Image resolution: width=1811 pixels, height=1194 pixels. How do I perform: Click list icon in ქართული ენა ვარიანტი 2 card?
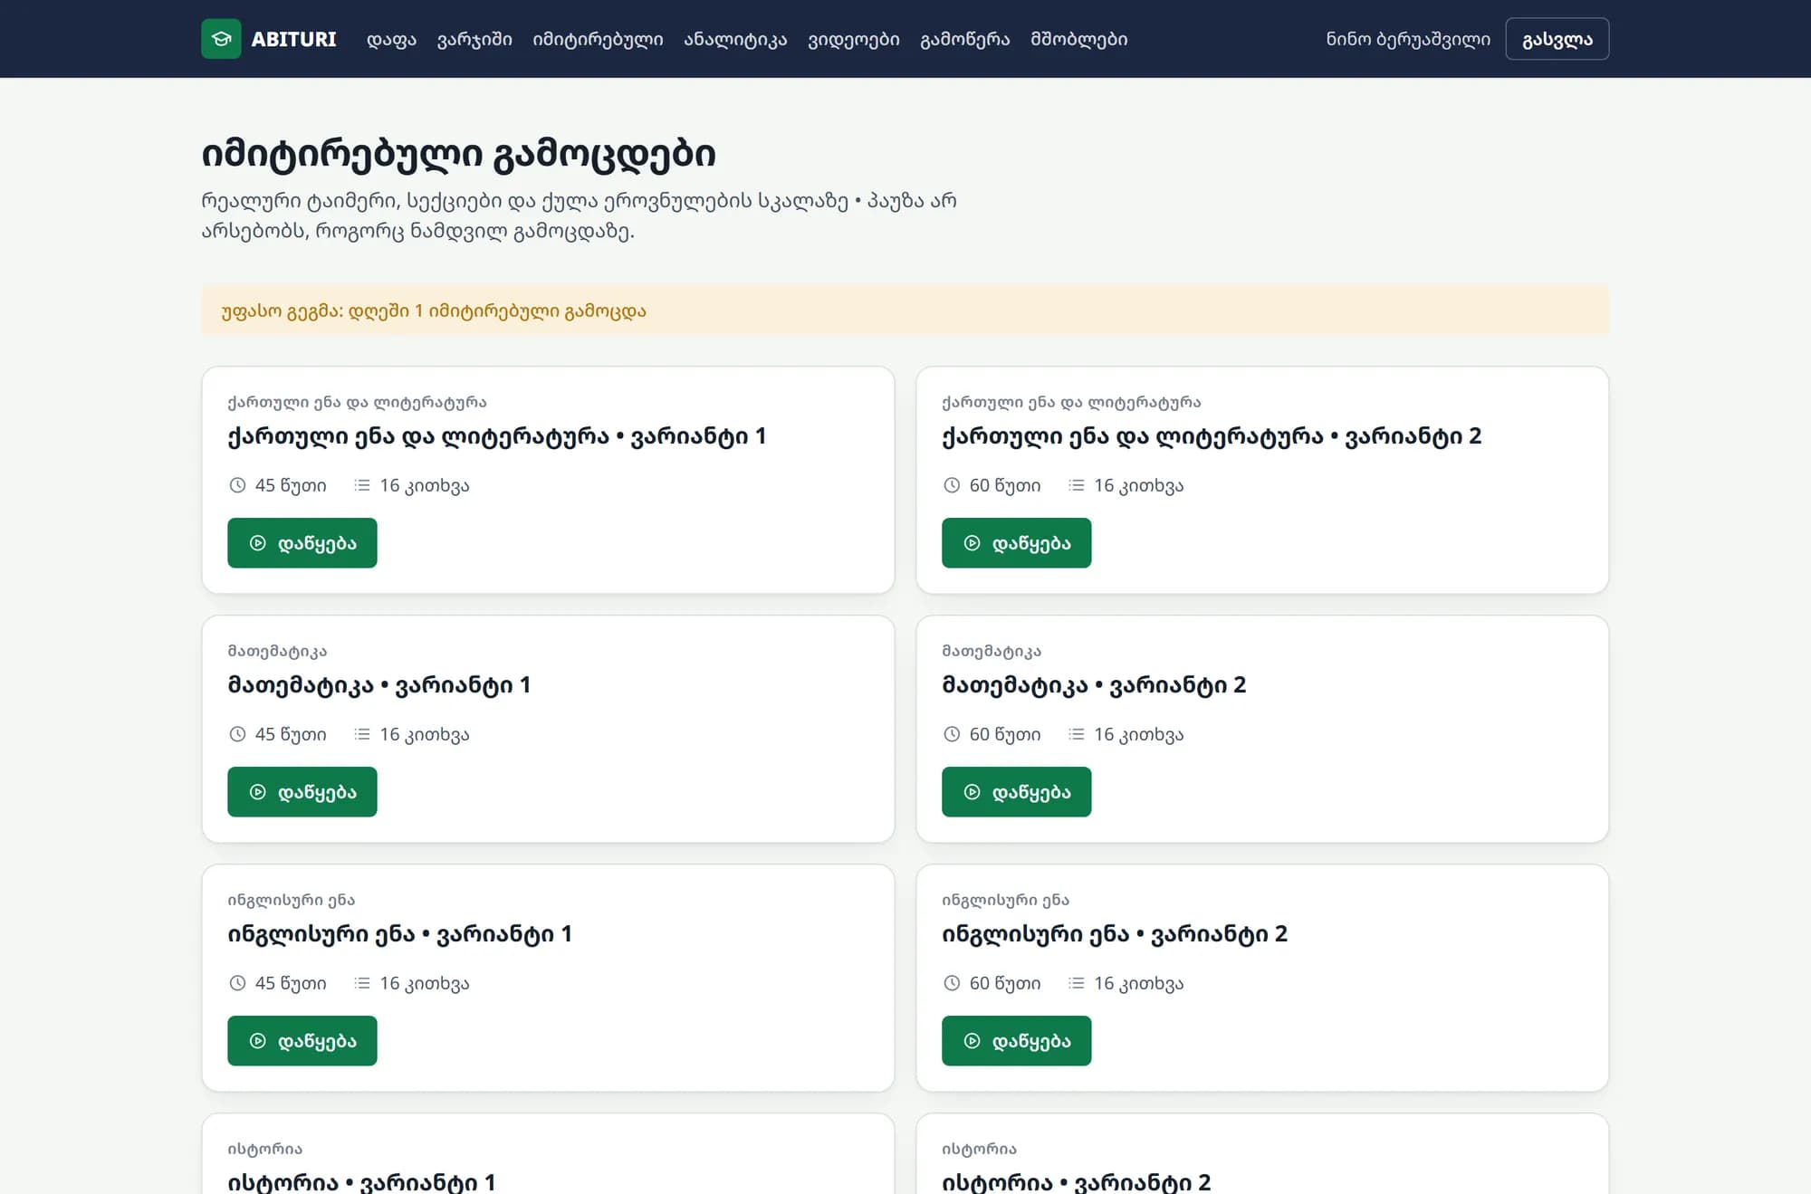click(1077, 485)
